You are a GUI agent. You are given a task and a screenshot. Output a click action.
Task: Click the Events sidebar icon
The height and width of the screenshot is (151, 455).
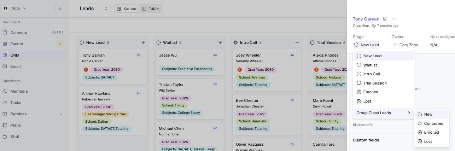tap(5, 44)
